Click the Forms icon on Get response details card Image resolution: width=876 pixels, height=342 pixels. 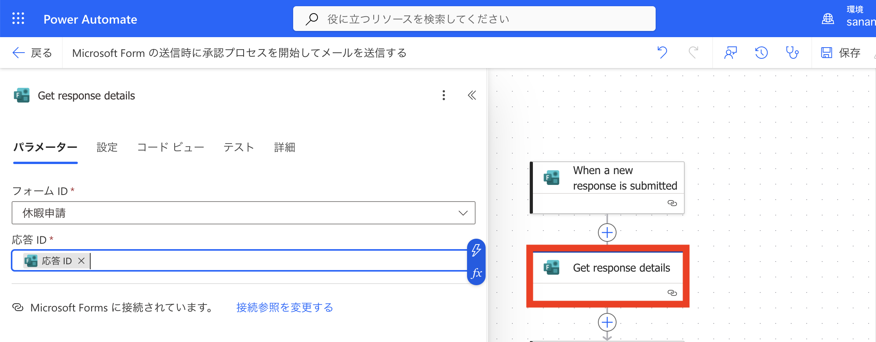click(x=551, y=268)
